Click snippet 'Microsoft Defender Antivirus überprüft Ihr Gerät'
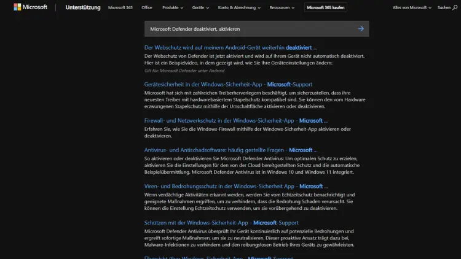Screen dimensions: 461x259 click(249, 238)
